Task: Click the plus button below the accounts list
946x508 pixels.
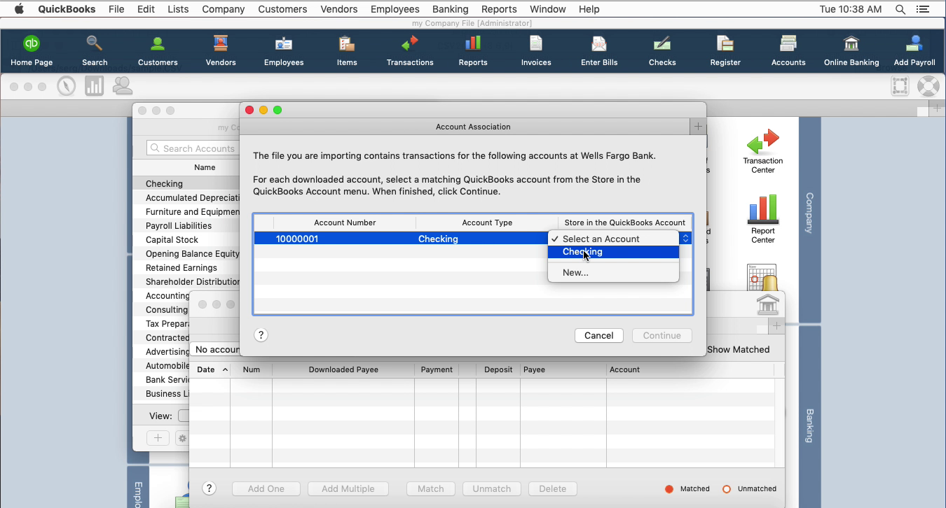Action: 158,438
